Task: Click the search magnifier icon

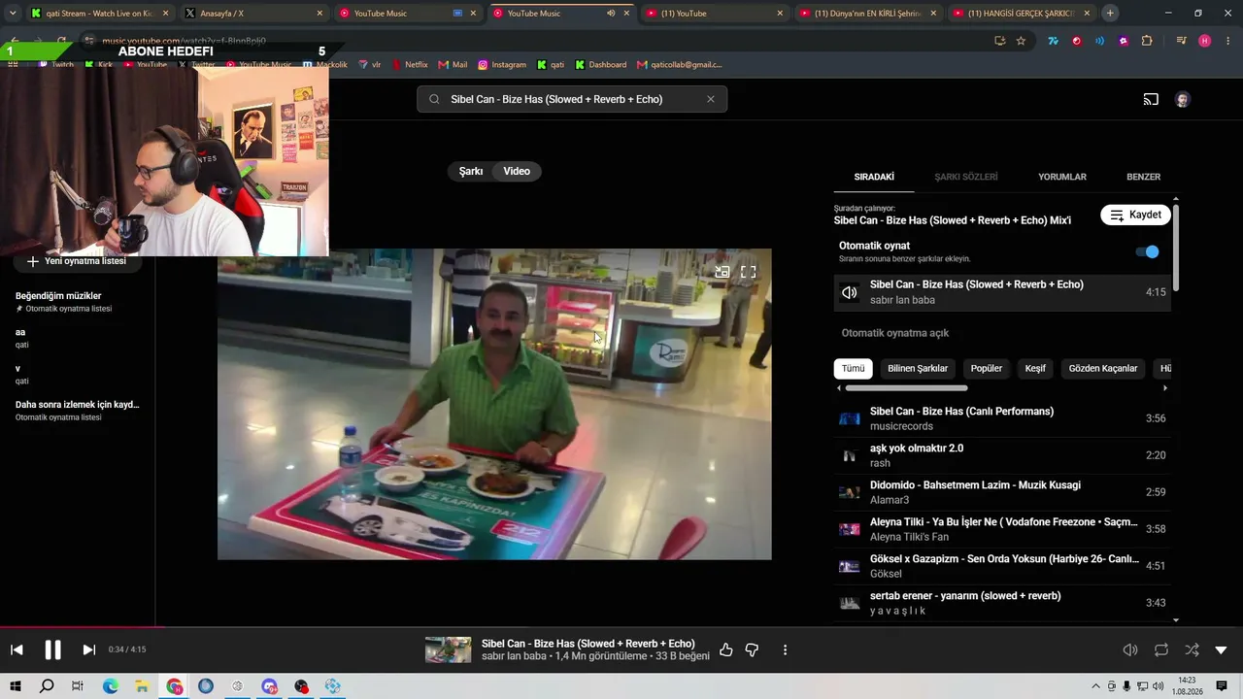Action: point(434,99)
